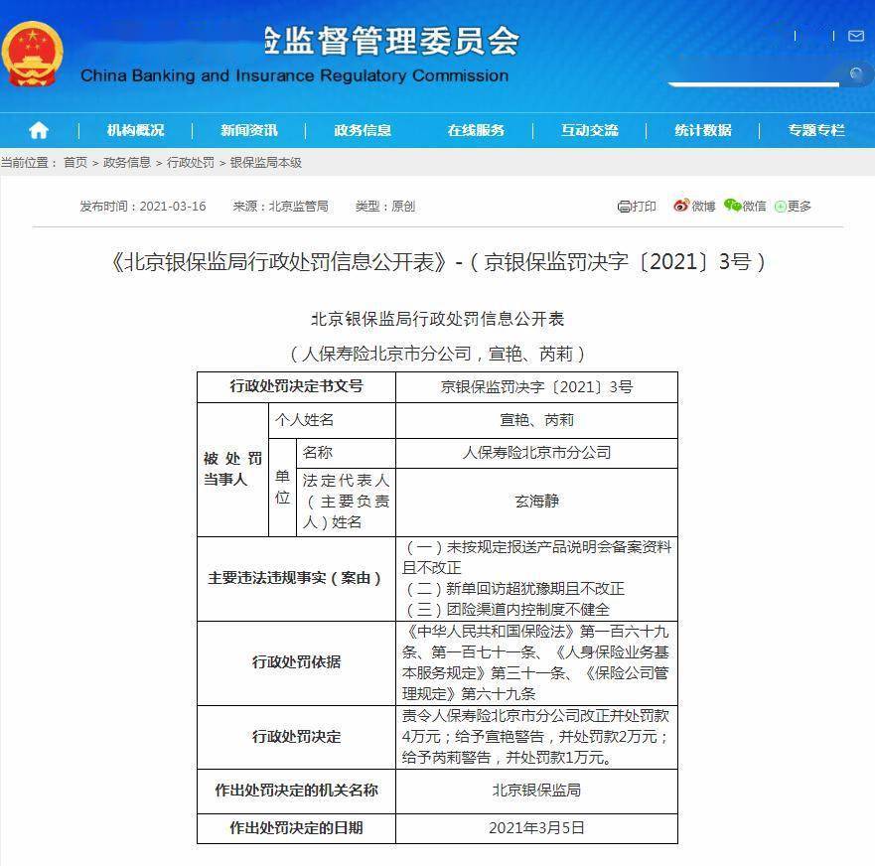Click the 行政处罚决定 label cell
Screen dimensions: 875x866
click(x=296, y=737)
